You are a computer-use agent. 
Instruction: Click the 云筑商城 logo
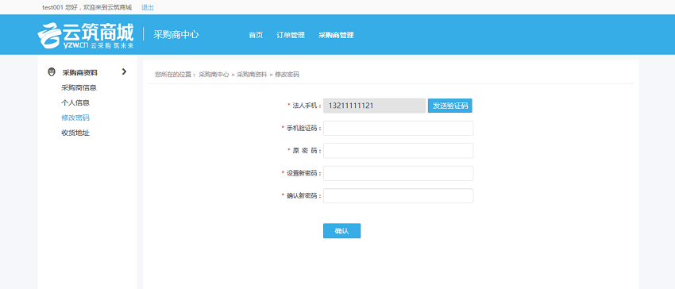[85, 35]
